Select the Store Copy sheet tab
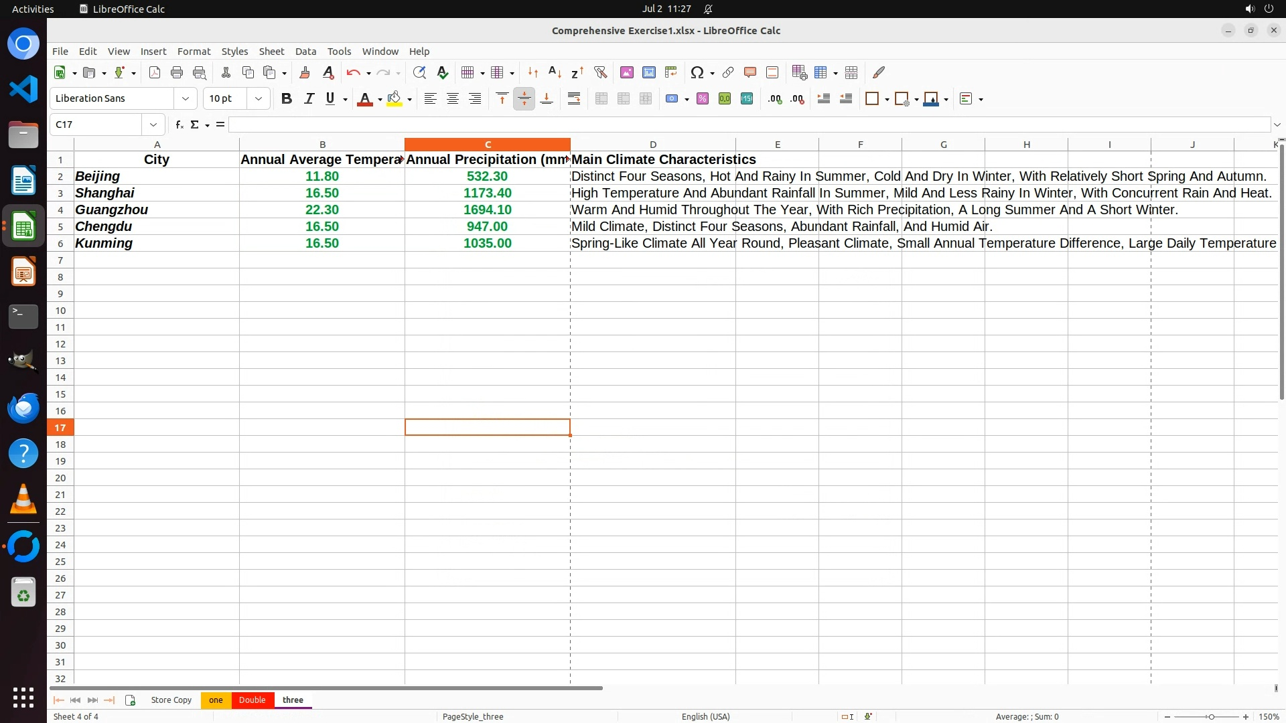 [x=171, y=700]
